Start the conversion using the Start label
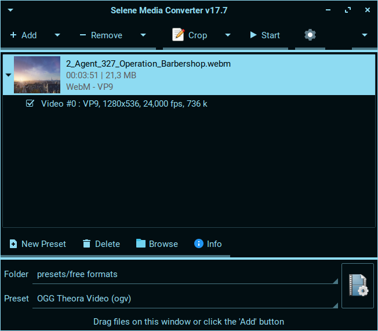The image size is (378, 331). 271,35
